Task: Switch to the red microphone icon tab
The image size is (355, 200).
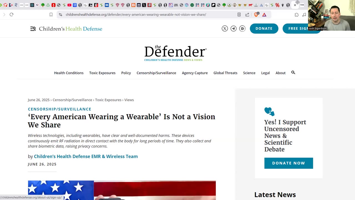Action: click(53, 5)
